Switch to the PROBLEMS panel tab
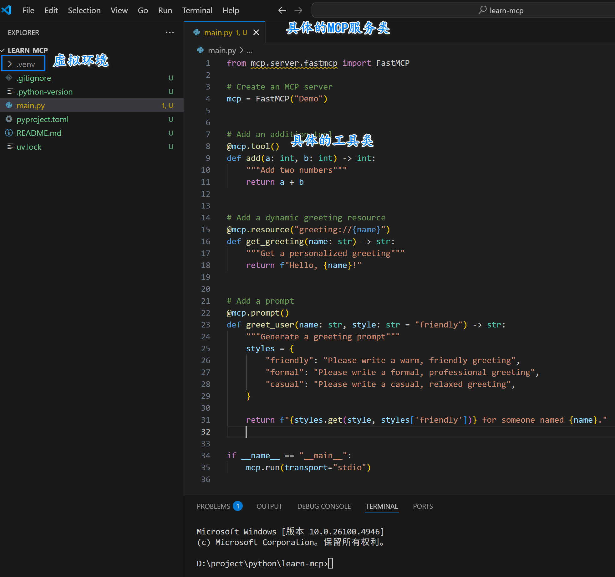The width and height of the screenshot is (615, 577). (213, 506)
